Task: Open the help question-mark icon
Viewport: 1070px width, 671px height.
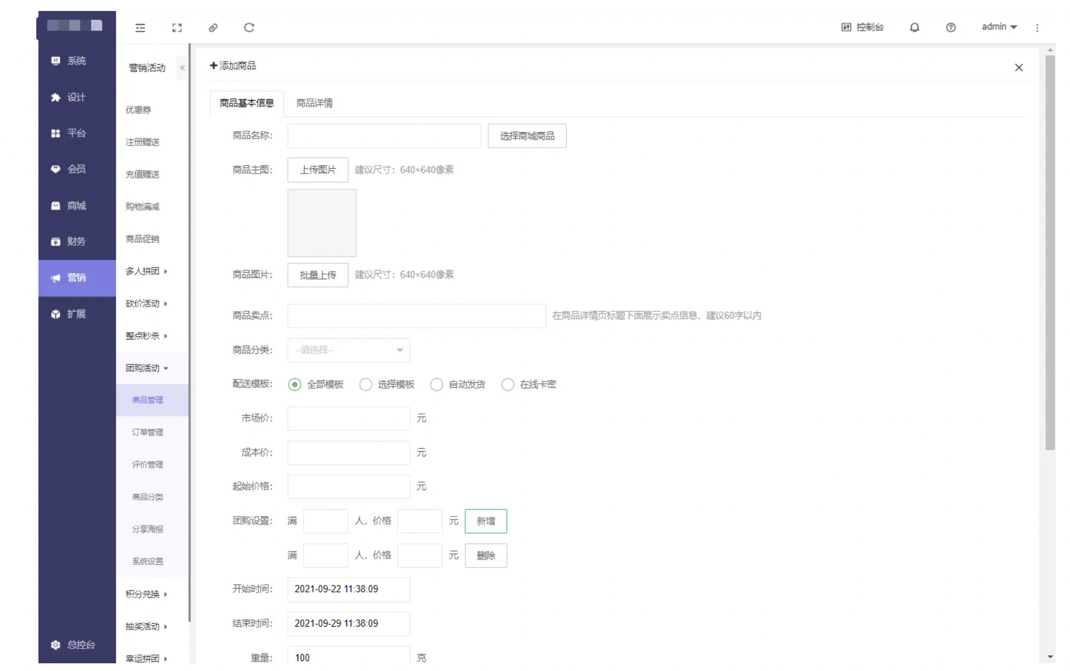Action: pyautogui.click(x=951, y=27)
